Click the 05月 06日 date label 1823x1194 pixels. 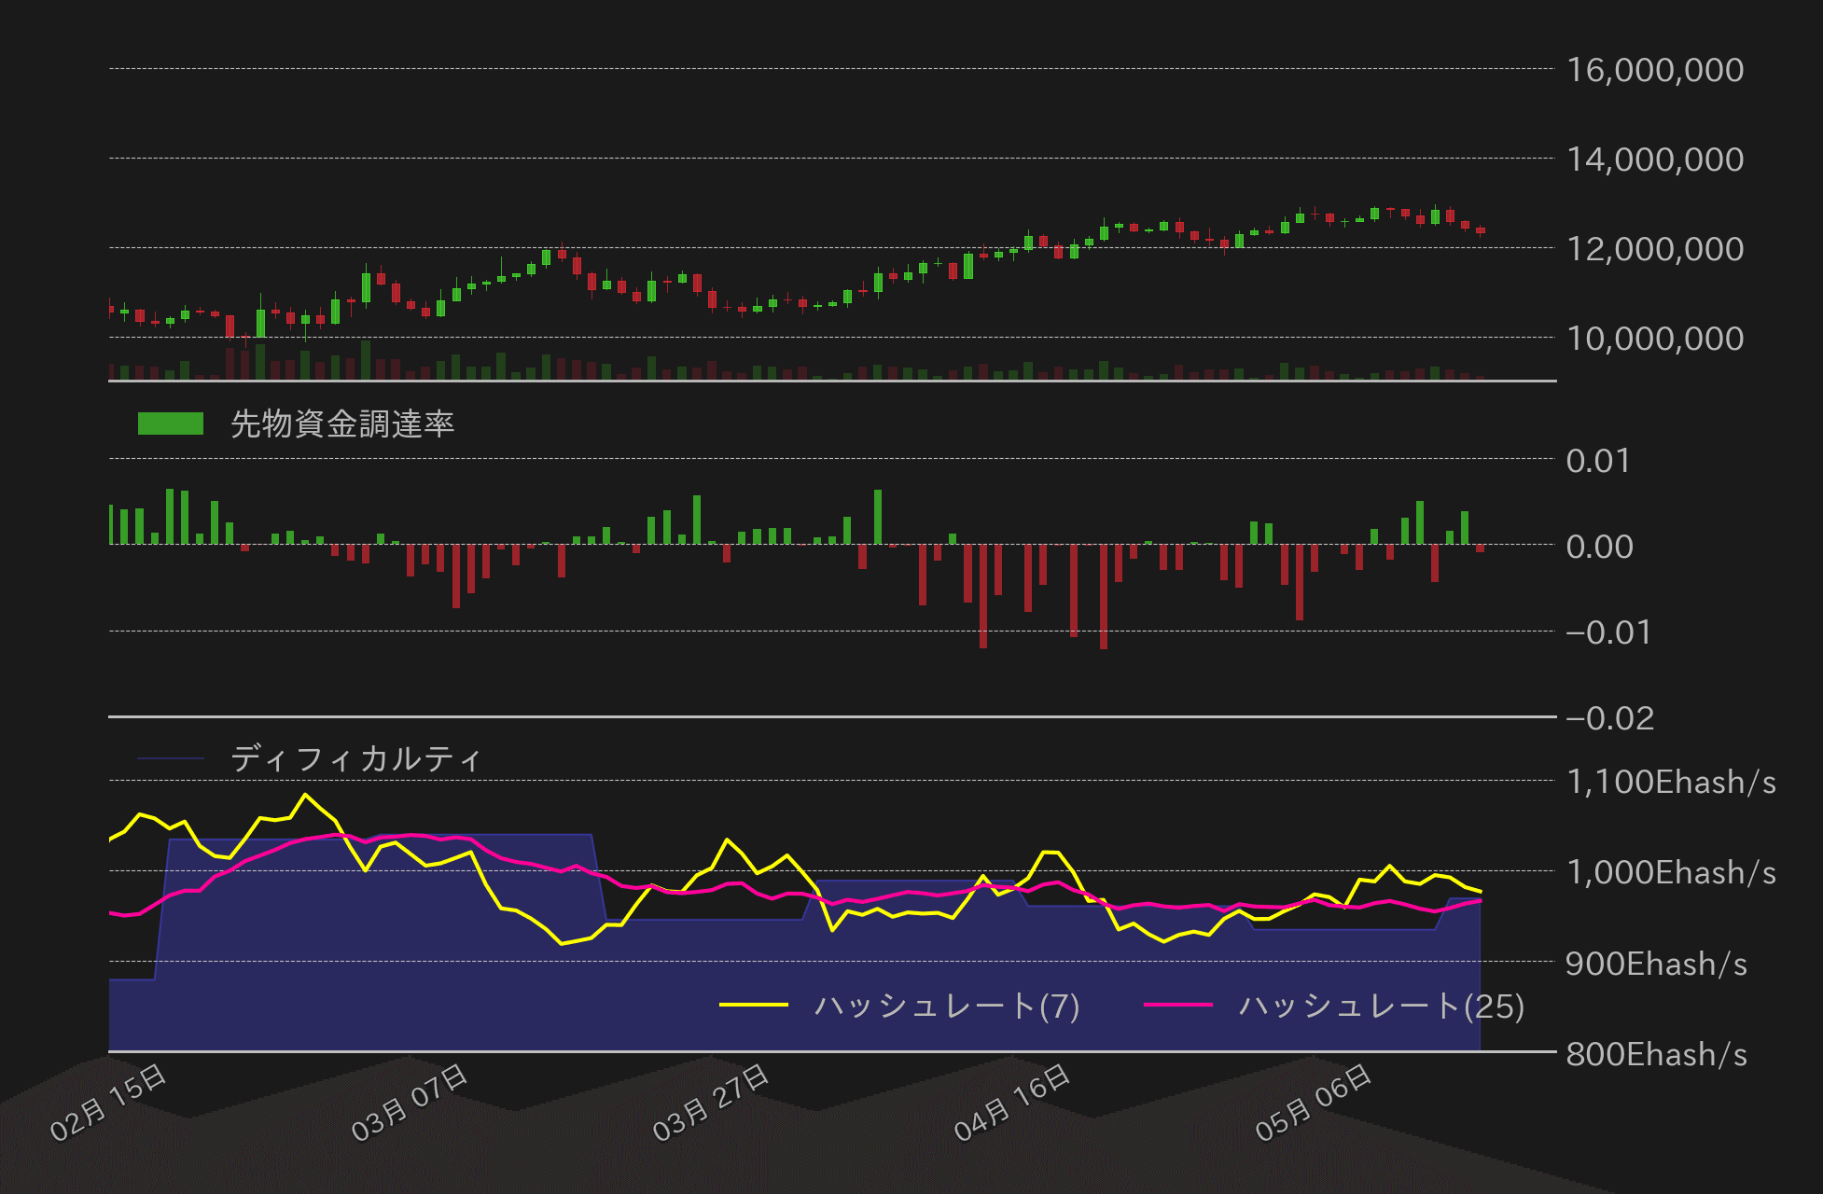[x=1314, y=1103]
